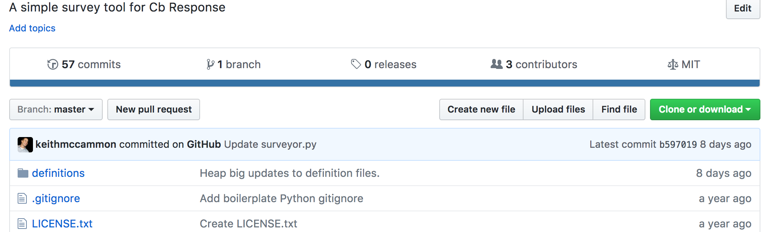Click the Add topics link

tap(32, 28)
